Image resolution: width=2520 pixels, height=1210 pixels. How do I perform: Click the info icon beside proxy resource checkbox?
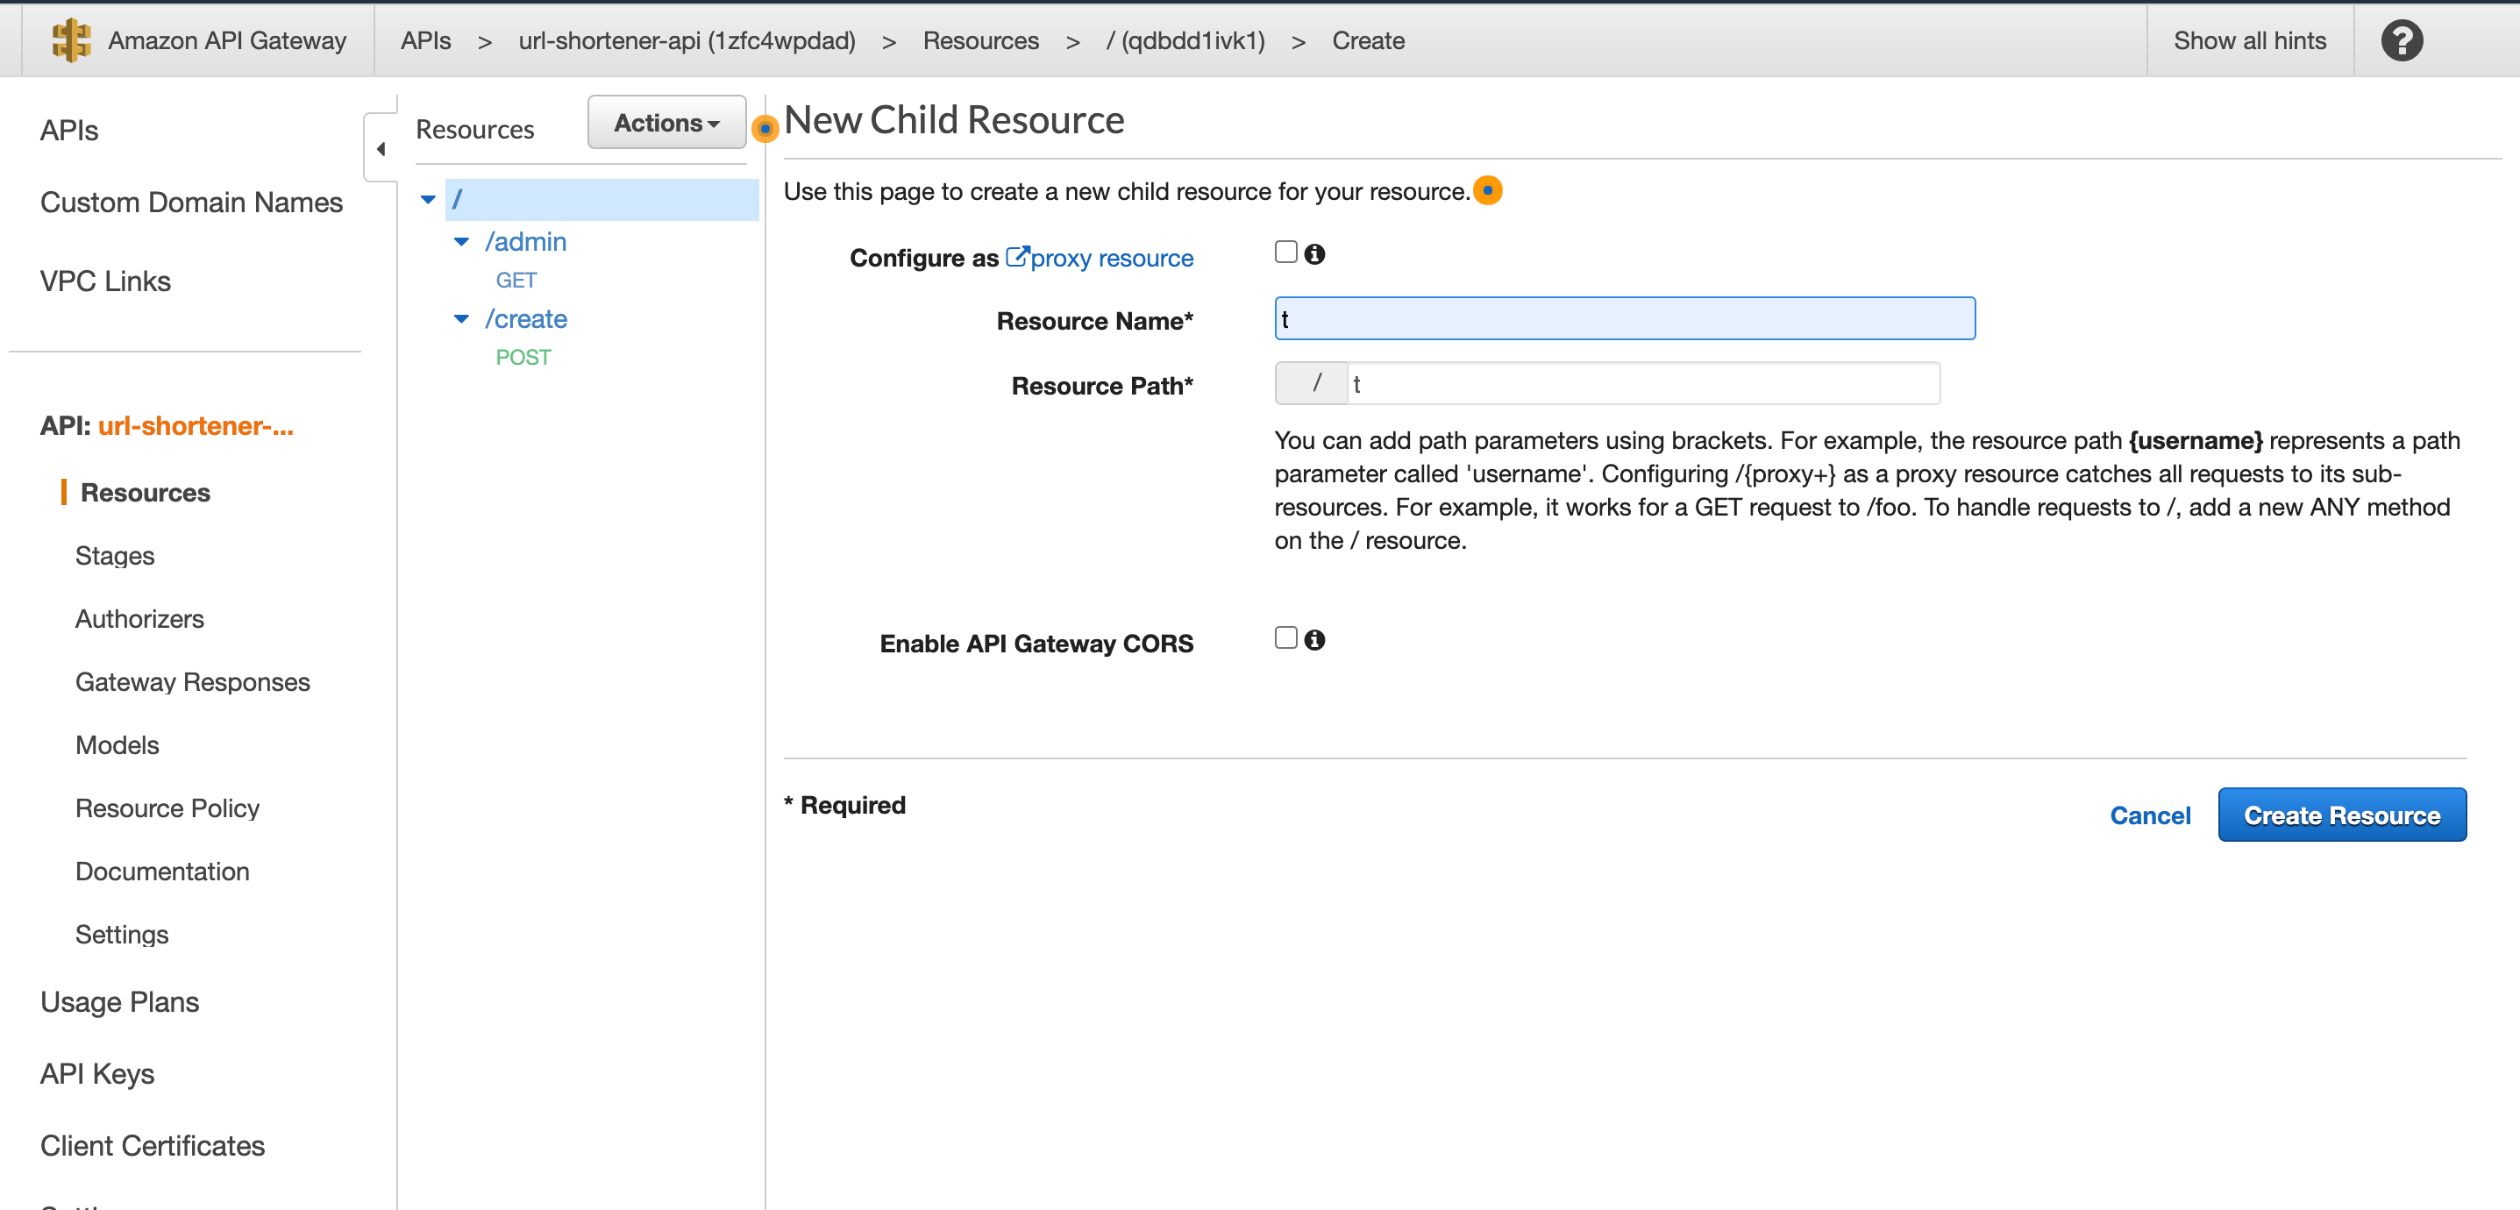[1316, 253]
